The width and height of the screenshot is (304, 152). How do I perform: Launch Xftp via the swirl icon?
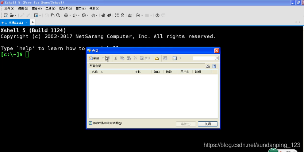[x=103, y=15]
